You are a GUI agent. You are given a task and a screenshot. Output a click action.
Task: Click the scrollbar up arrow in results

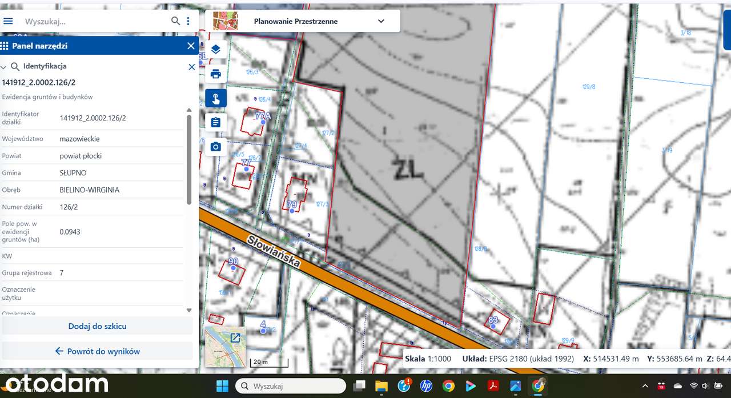point(189,110)
